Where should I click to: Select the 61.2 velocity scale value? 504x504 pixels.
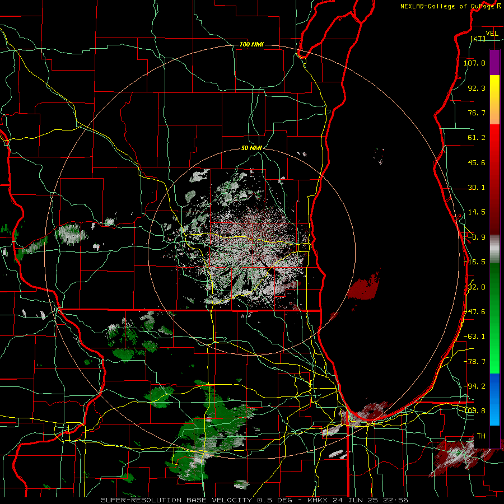(477, 138)
